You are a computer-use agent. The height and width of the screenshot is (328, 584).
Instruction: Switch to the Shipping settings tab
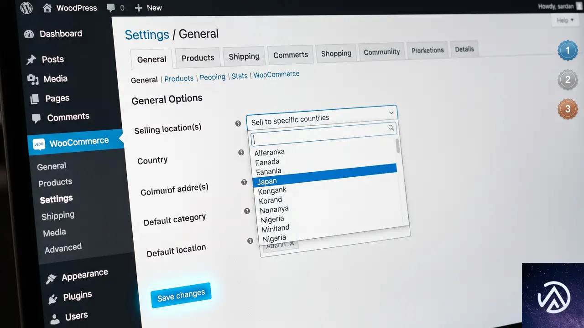click(244, 56)
